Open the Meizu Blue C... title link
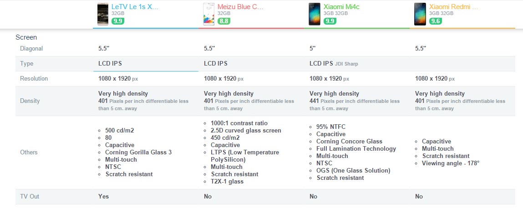This screenshot has width=523, height=214. click(240, 7)
